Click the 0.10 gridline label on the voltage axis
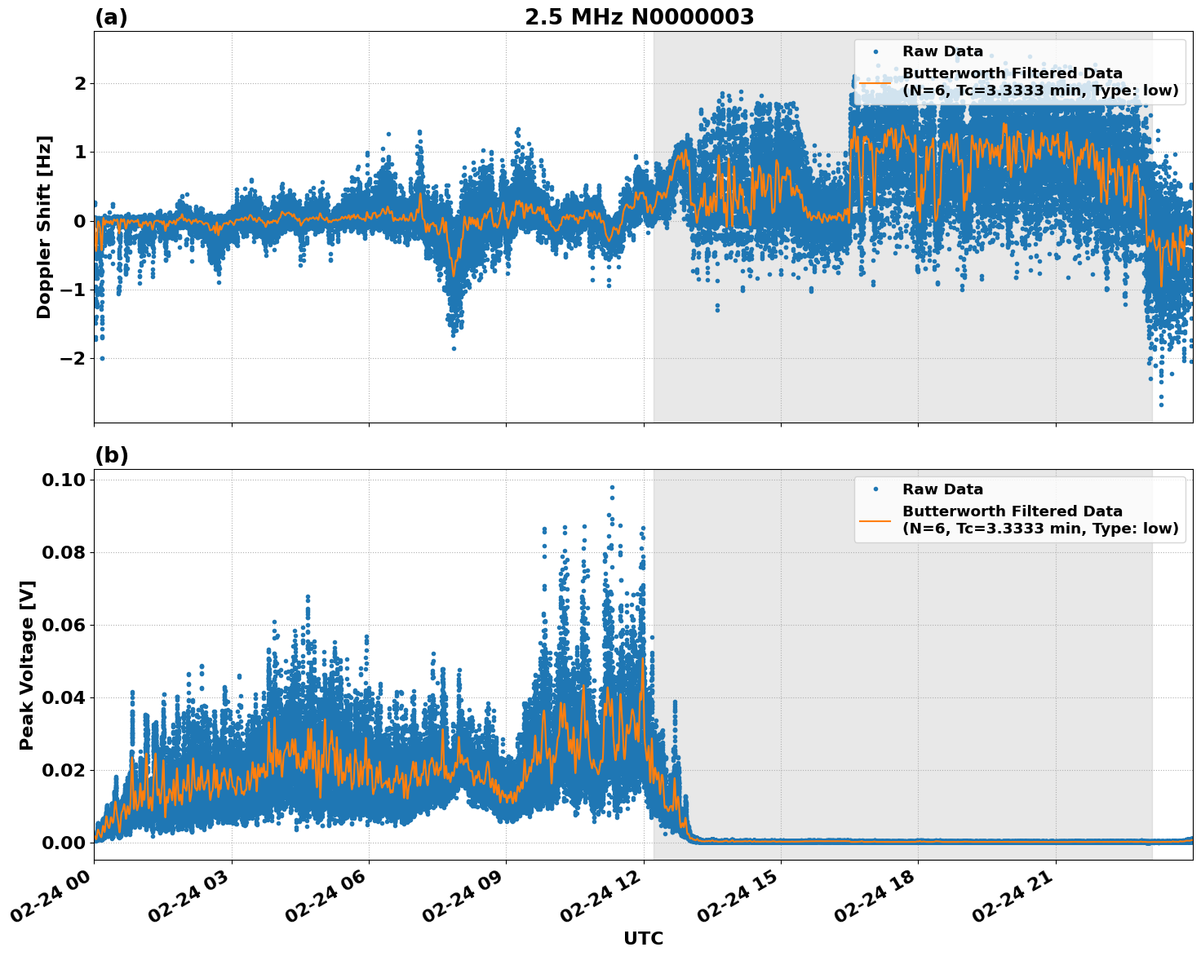The height and width of the screenshot is (956, 1201). (x=64, y=480)
